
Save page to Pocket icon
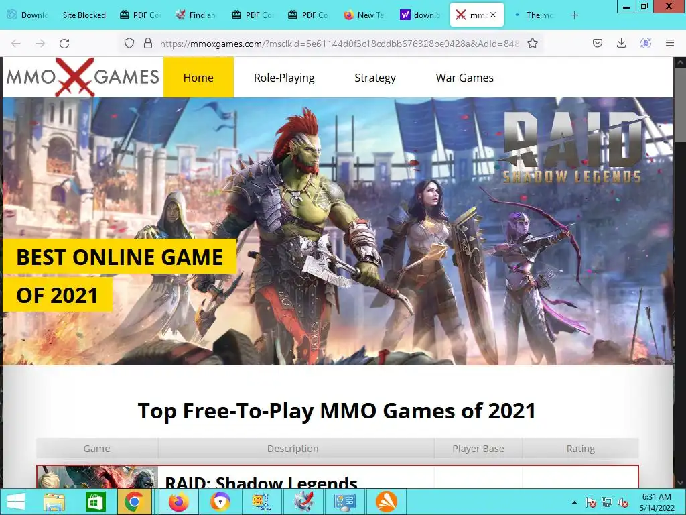point(598,43)
